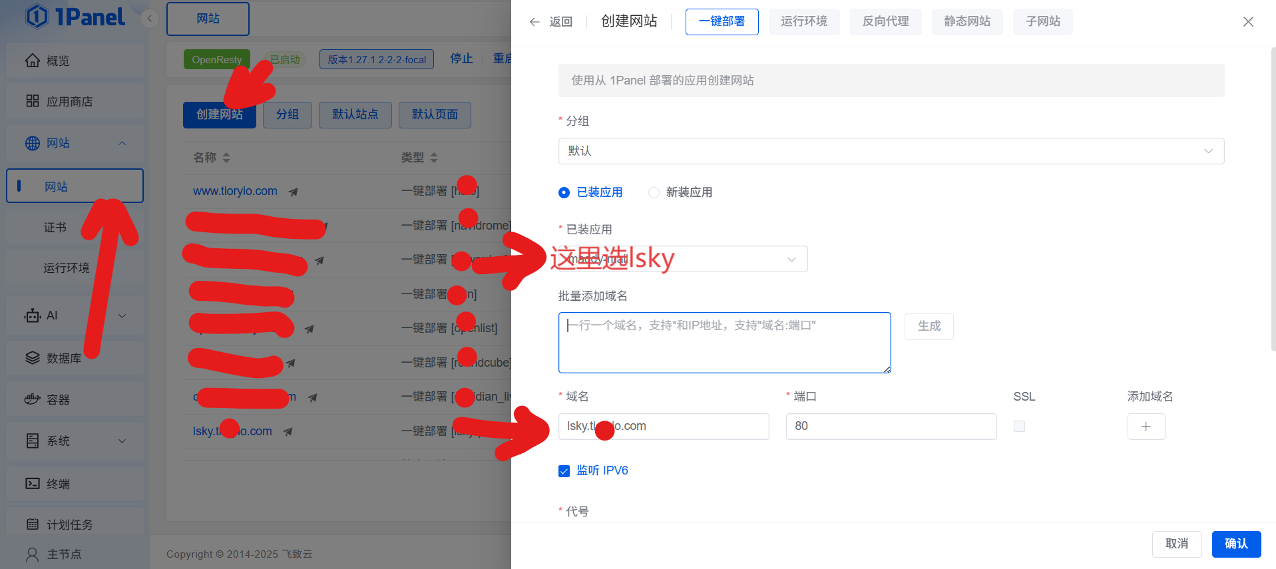1276x569 pixels.
Task: Click the 返回 back arrow icon
Action: [x=534, y=22]
